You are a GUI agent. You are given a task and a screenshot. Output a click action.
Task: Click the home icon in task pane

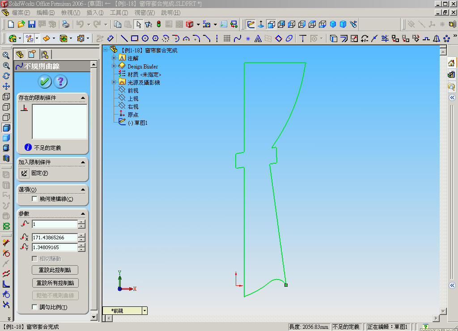click(x=451, y=63)
